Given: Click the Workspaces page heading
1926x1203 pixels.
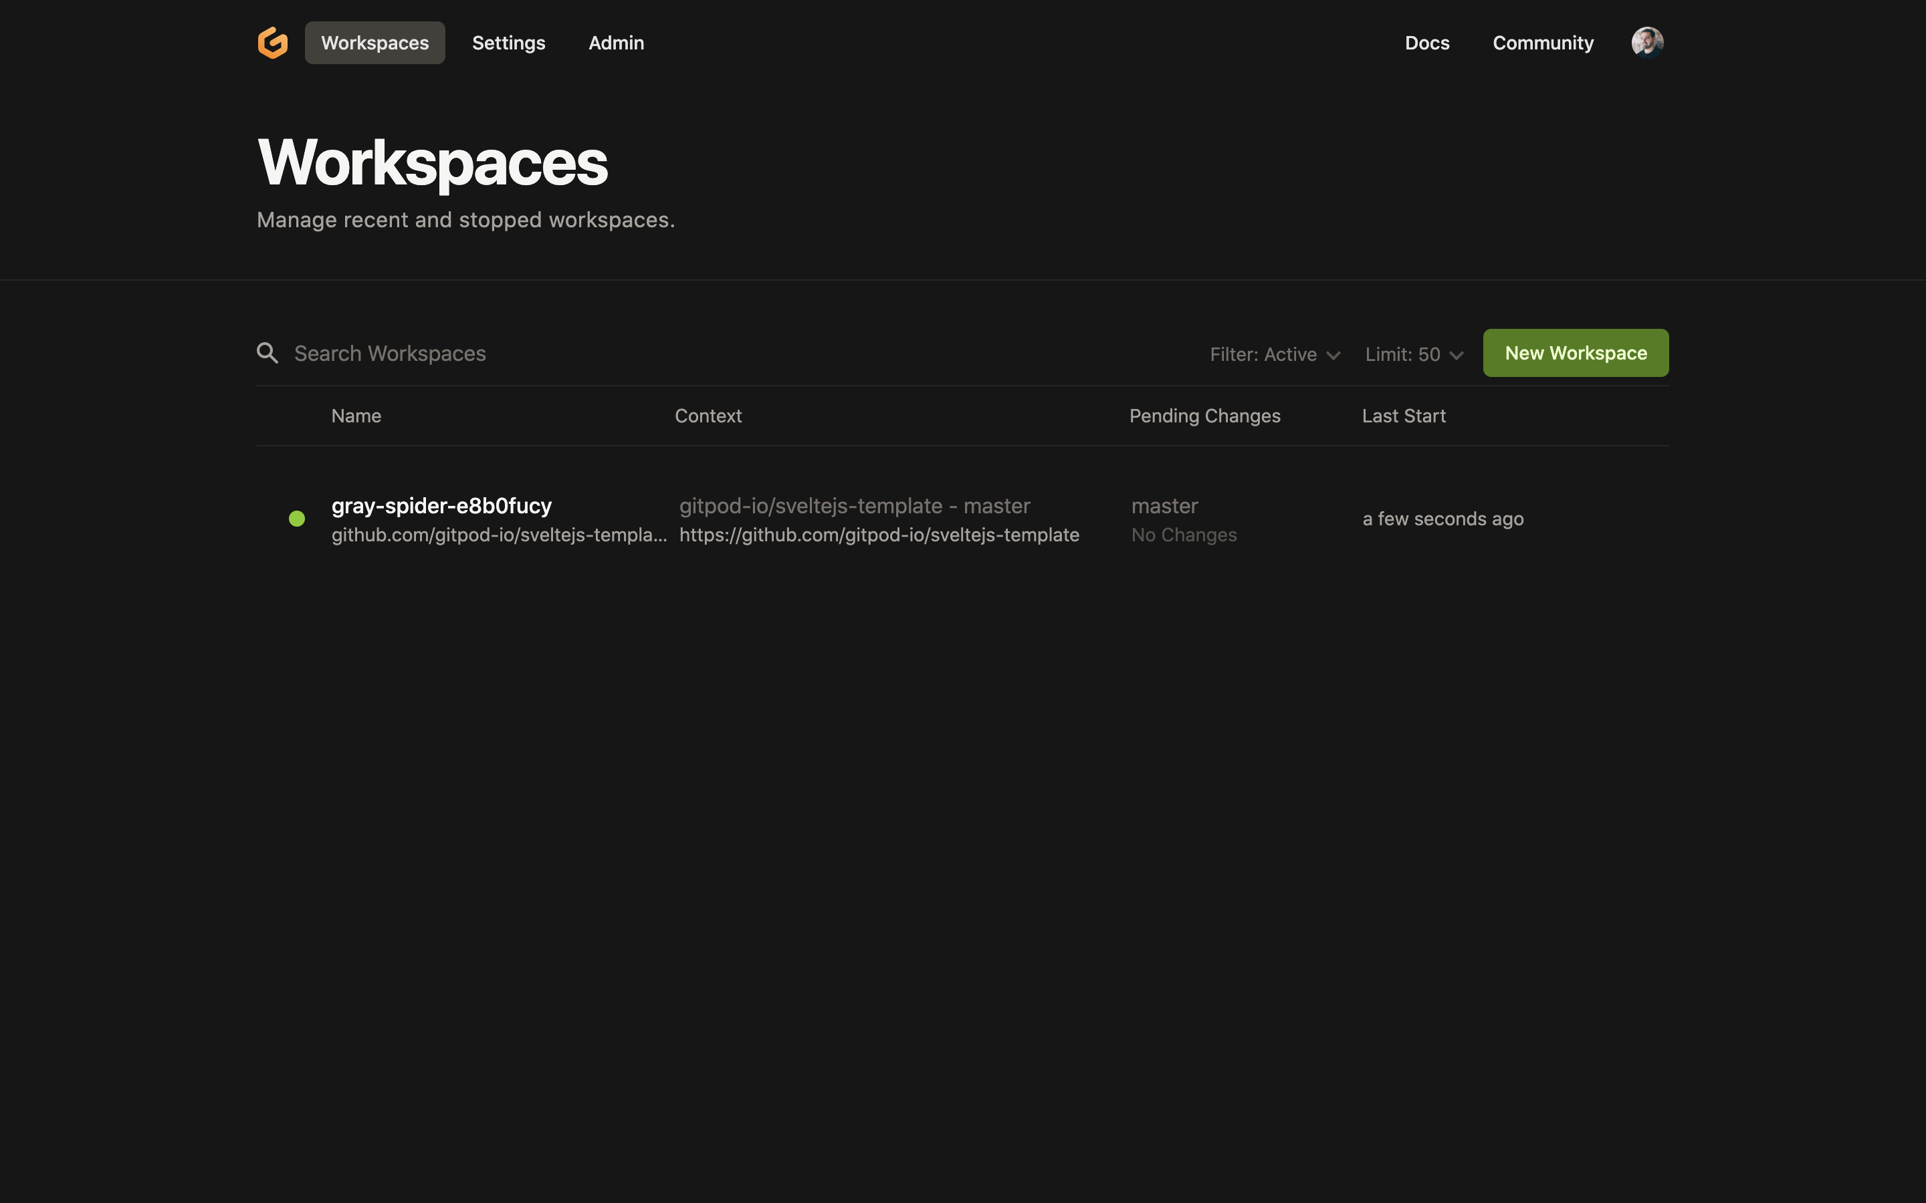Looking at the screenshot, I should [432, 163].
